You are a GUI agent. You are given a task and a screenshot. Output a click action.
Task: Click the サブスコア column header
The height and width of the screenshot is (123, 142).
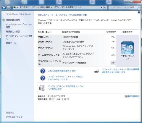111,32
